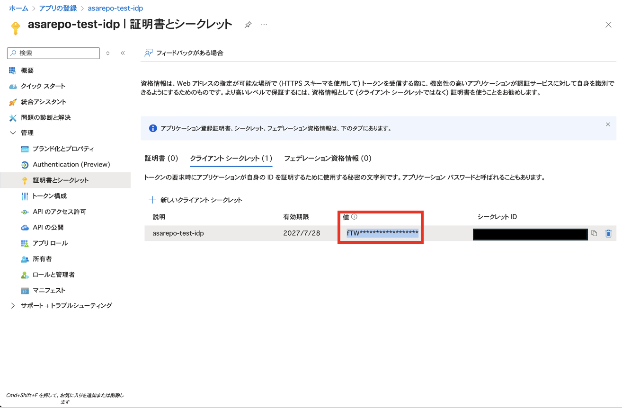Collapse the 管理 section
622x408 pixels.
coord(13,133)
